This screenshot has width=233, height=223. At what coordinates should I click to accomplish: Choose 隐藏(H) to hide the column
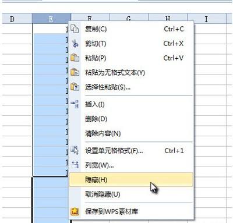131,180
